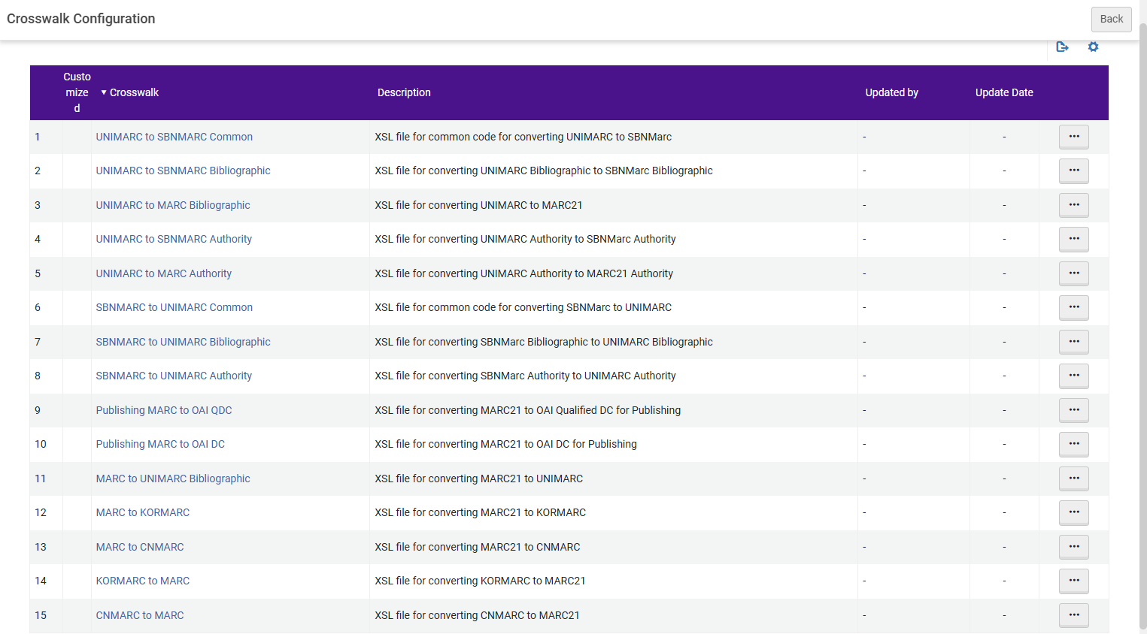1147x634 pixels.
Task: Click the Description column header
Action: pyautogui.click(x=404, y=92)
